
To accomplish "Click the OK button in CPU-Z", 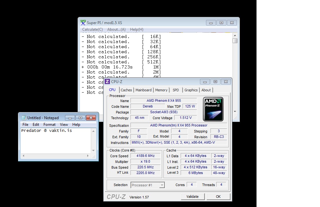I will click(218, 197).
